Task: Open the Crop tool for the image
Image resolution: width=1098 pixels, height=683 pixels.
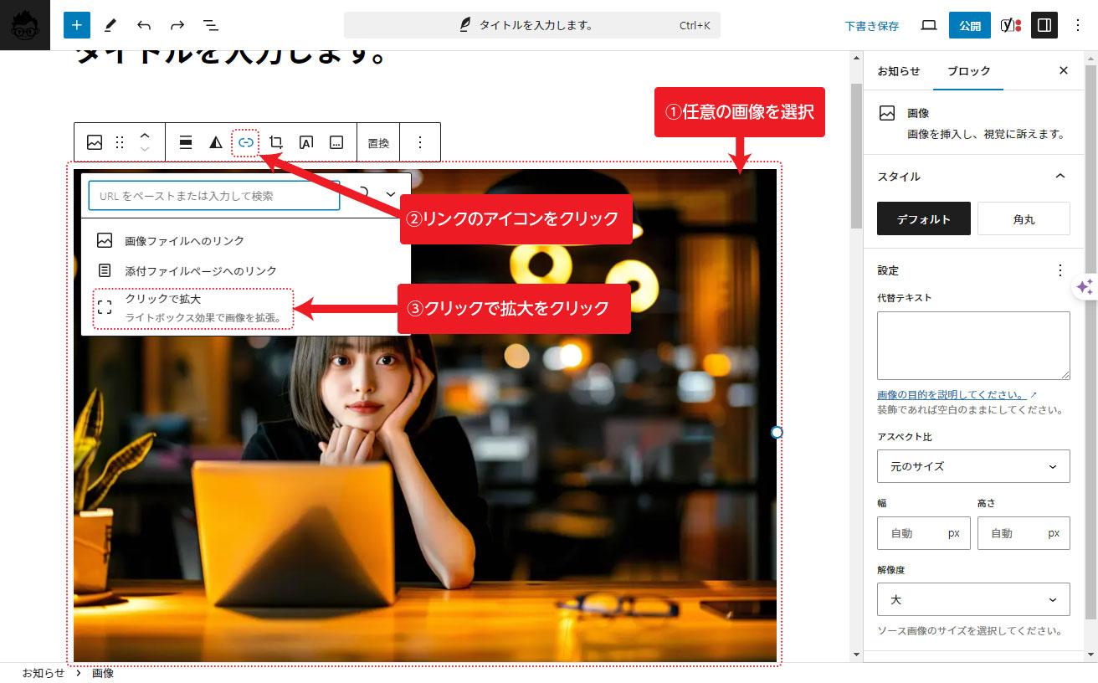Action: coord(275,141)
